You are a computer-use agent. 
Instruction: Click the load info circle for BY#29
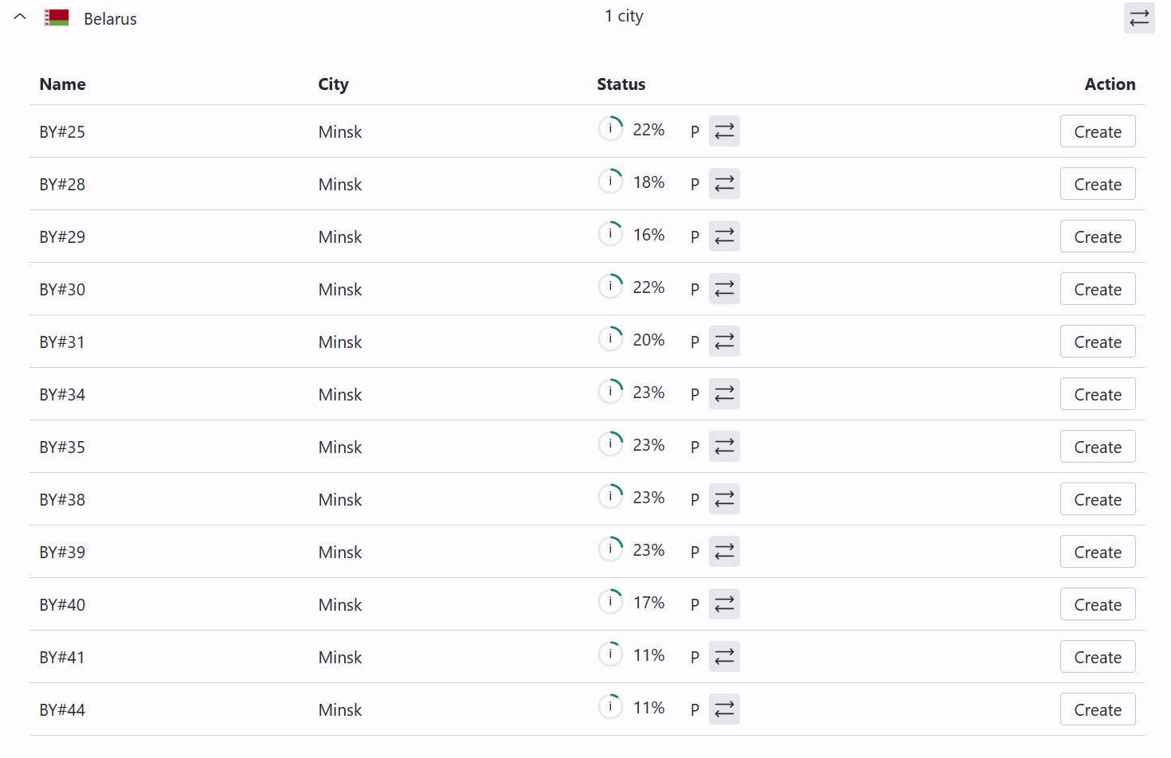tap(610, 233)
